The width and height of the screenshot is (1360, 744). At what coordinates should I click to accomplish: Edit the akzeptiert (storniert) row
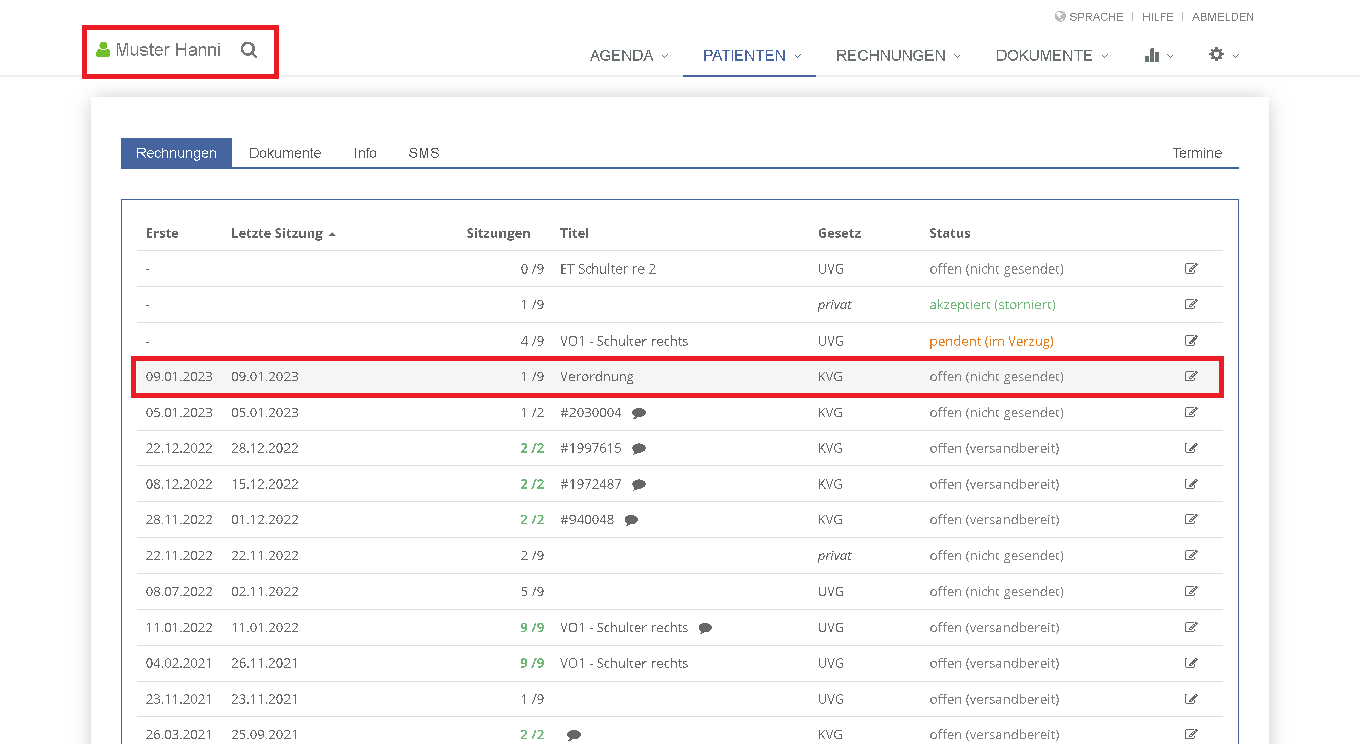(x=1190, y=305)
